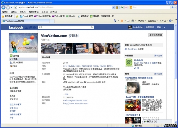The height and width of the screenshot is (128, 178).
Task: Expand the address bar history dropdown
Action: click(x=113, y=7)
